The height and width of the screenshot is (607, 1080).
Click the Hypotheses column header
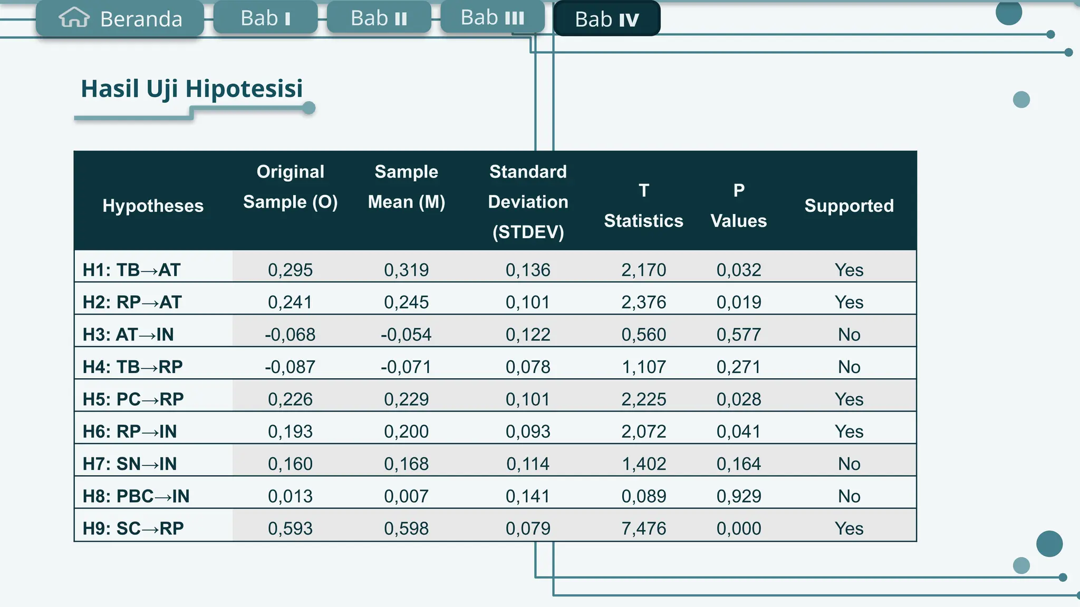[x=153, y=205]
